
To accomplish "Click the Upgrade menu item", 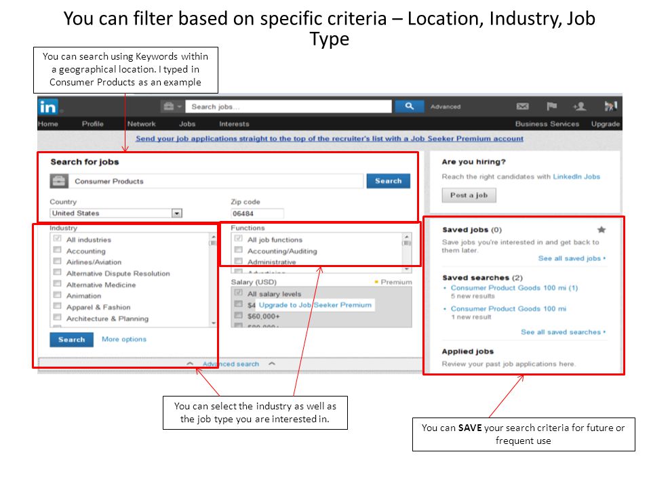I will click(606, 123).
